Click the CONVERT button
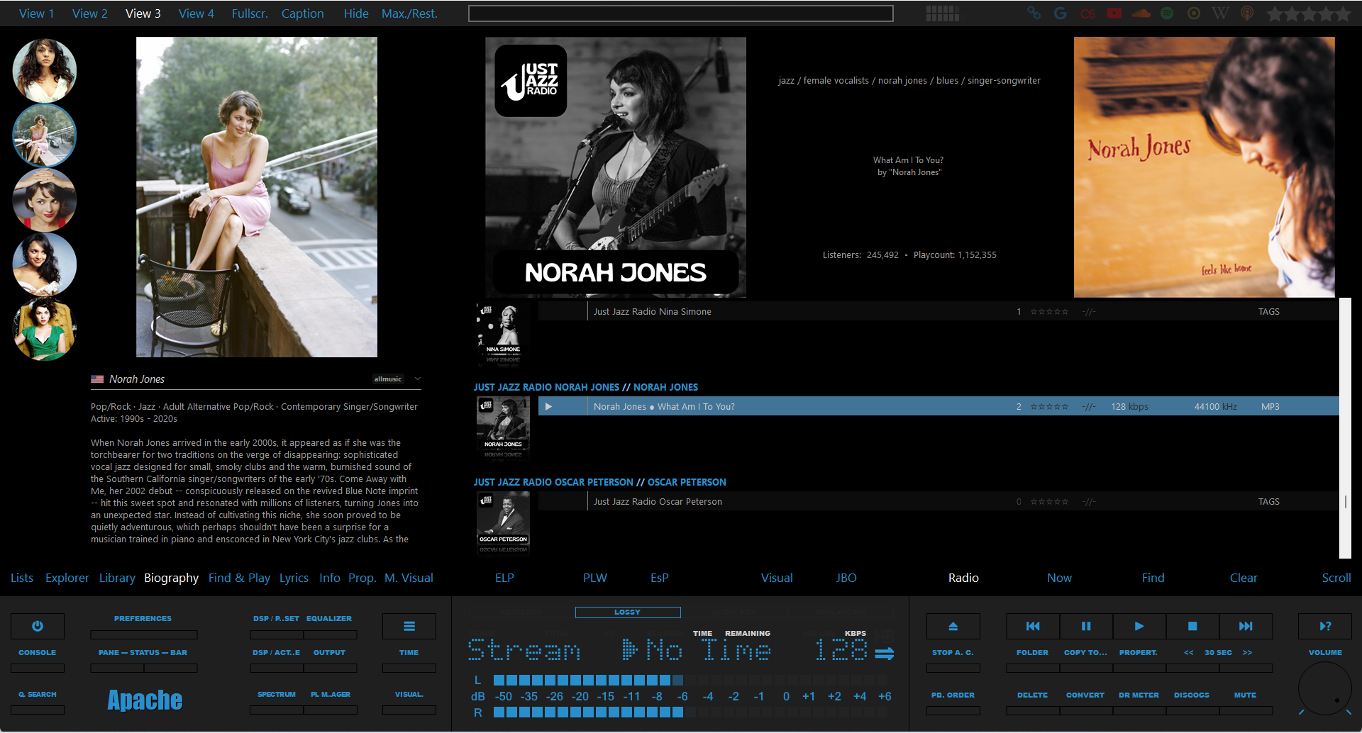 (x=1085, y=695)
